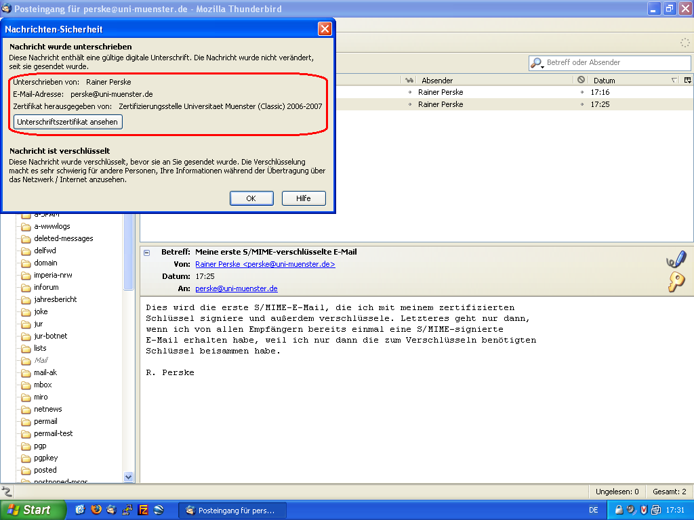
Task: Launch FileZilla from the quick launch bar
Action: pos(143,510)
